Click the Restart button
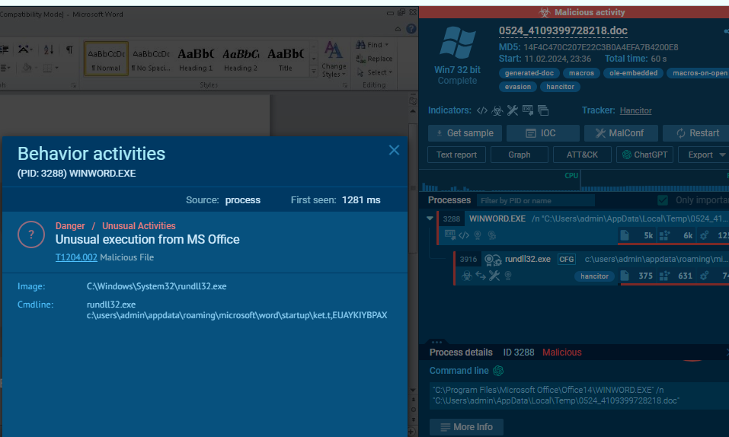This screenshot has height=437, width=729. 697,133
